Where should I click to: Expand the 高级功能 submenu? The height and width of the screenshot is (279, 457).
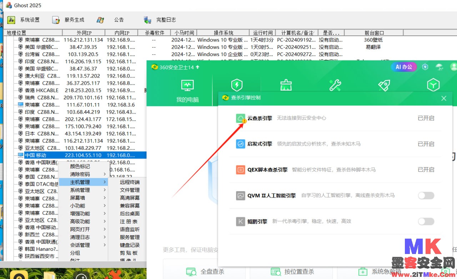(83, 221)
